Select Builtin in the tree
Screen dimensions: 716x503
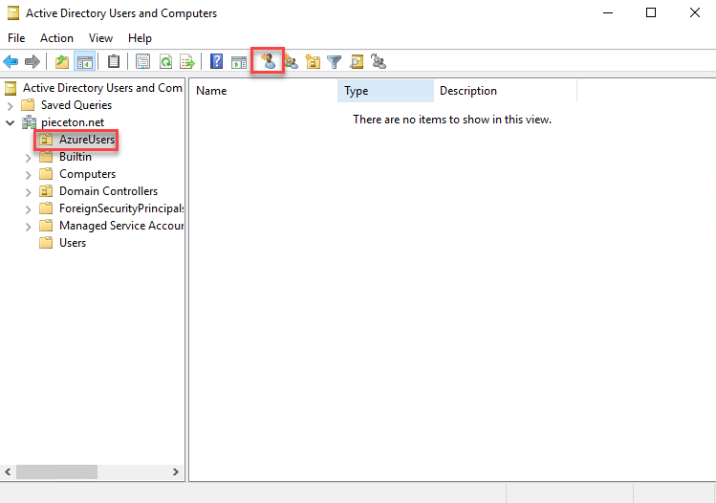(76, 157)
